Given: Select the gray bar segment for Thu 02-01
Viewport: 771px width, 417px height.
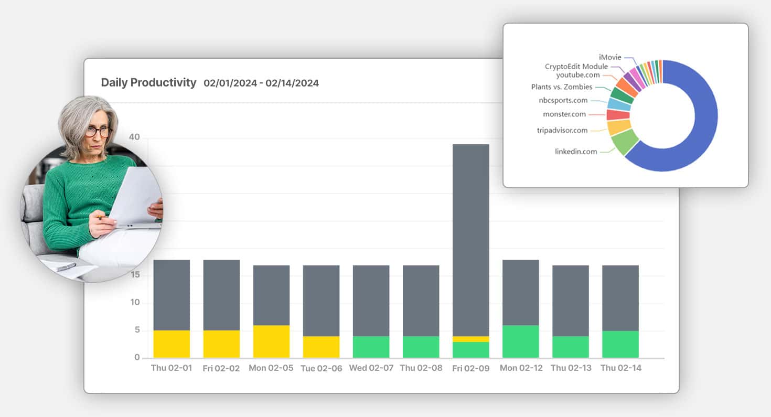Looking at the screenshot, I should pyautogui.click(x=172, y=295).
